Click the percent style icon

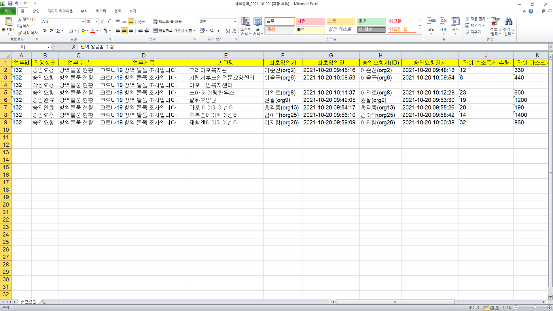pyautogui.click(x=212, y=31)
